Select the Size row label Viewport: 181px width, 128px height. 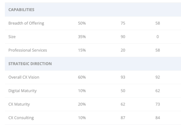pyautogui.click(x=12, y=37)
